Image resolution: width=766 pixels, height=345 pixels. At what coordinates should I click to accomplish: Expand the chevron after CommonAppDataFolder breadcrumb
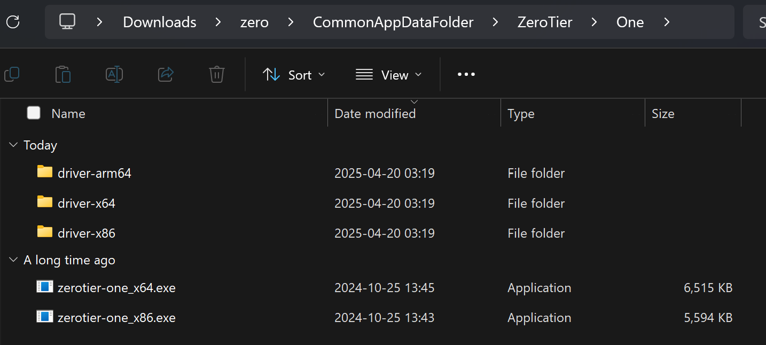495,22
